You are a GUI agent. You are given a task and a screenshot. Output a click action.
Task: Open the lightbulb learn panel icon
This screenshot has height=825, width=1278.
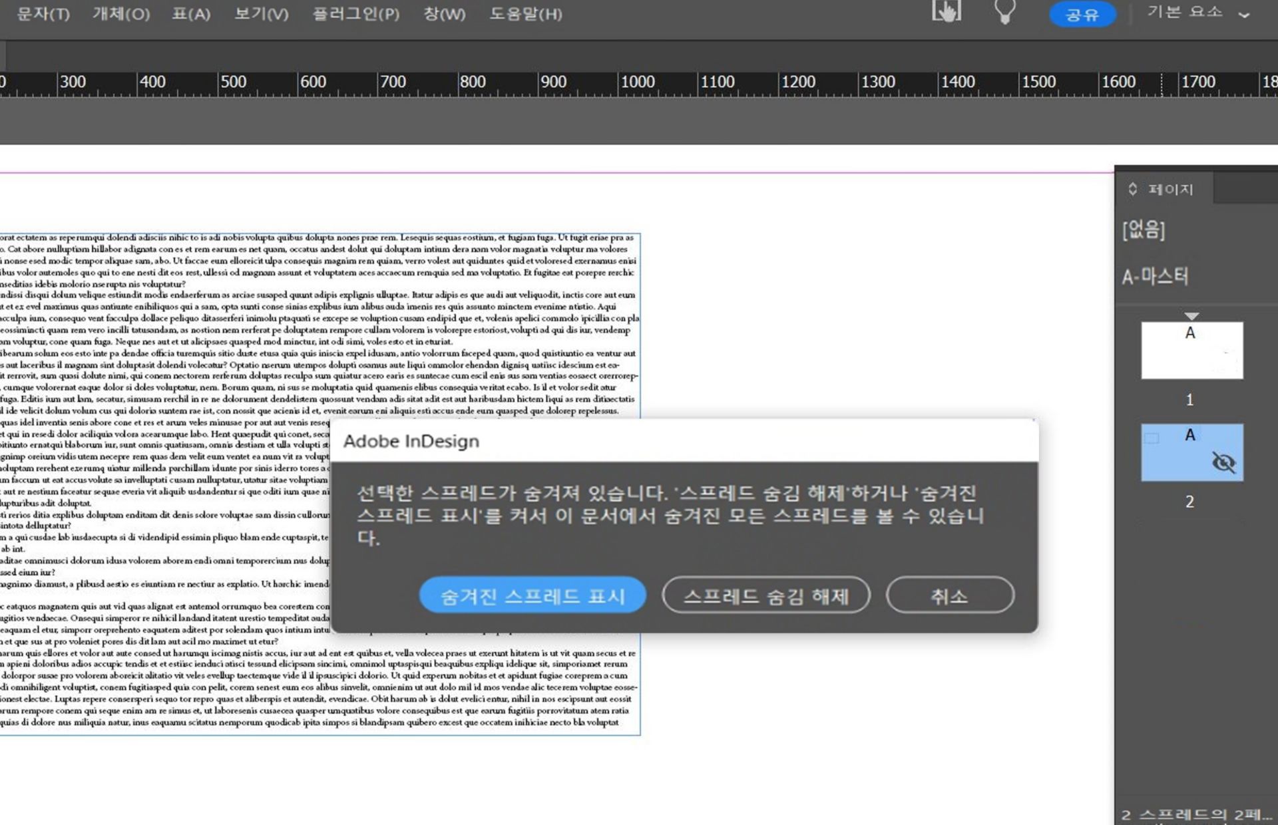tap(1004, 13)
